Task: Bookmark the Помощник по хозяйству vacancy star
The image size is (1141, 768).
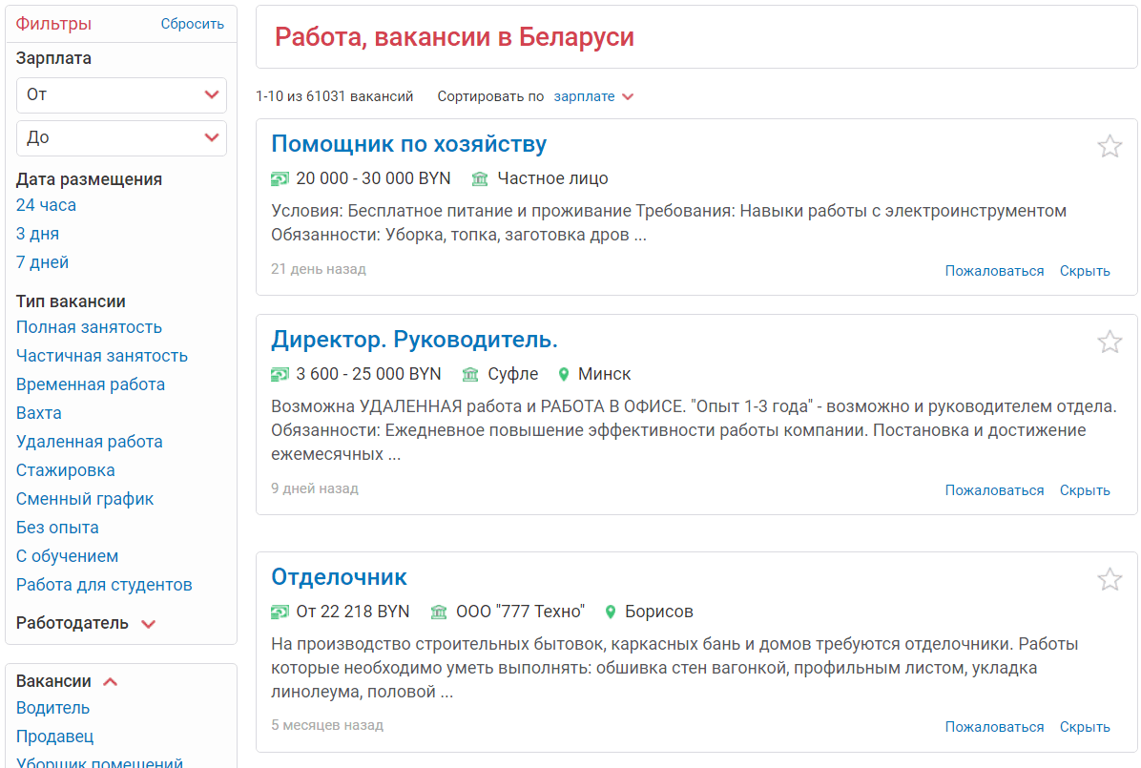Action: pos(1110,146)
